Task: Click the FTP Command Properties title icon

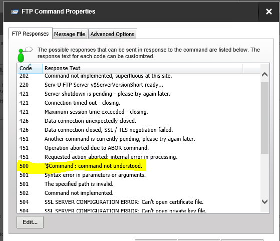Action: point(15,12)
